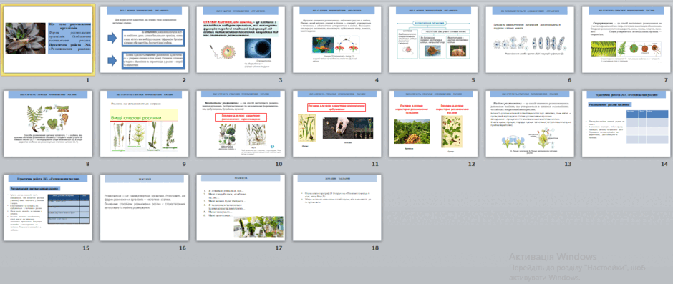Select slide 16 thumbnail with summary text
The width and height of the screenshot is (673, 284).
coord(144,207)
